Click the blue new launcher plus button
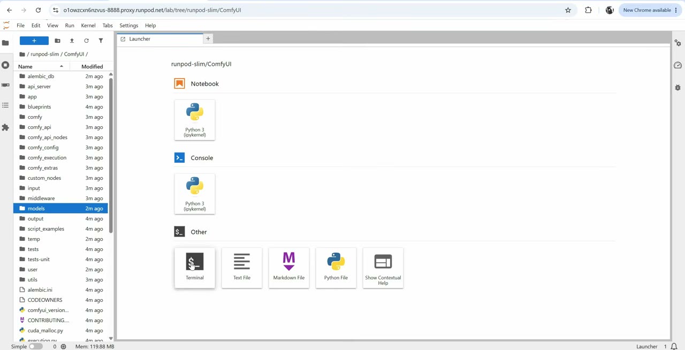Screen dimensions: 685x350 [x=34, y=41]
